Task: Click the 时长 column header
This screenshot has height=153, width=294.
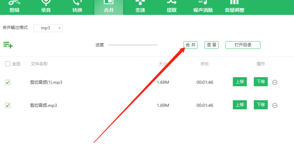Action: click(205, 64)
